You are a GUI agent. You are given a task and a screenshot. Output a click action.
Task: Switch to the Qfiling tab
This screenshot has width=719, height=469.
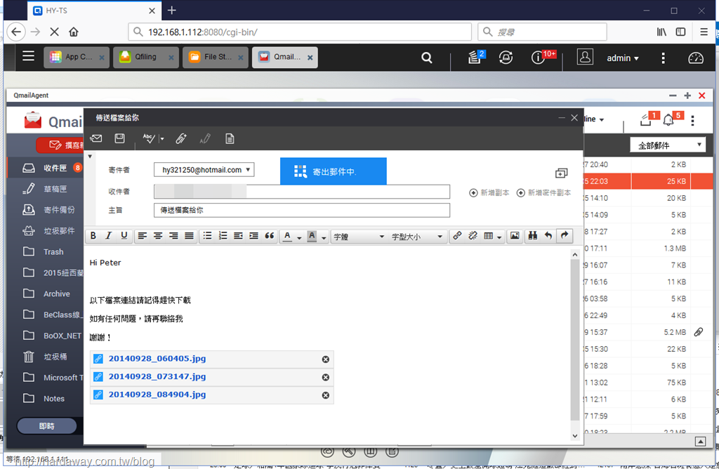[x=145, y=58]
